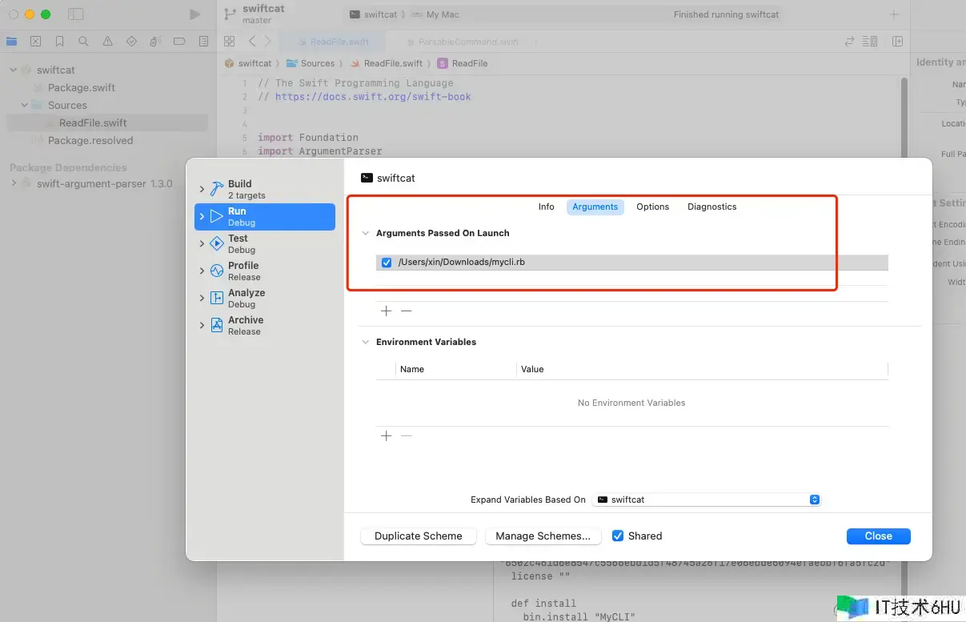Open Expand Variables Based On dropdown

pyautogui.click(x=707, y=500)
